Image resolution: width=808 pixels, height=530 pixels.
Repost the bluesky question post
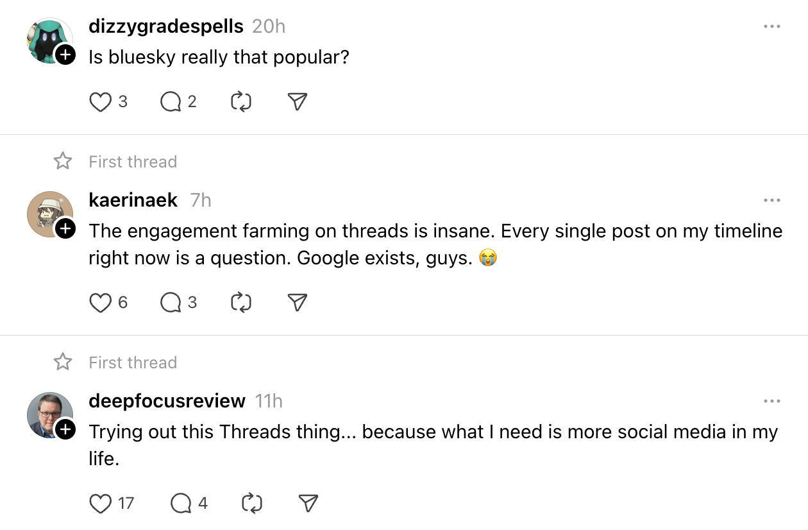tap(240, 102)
